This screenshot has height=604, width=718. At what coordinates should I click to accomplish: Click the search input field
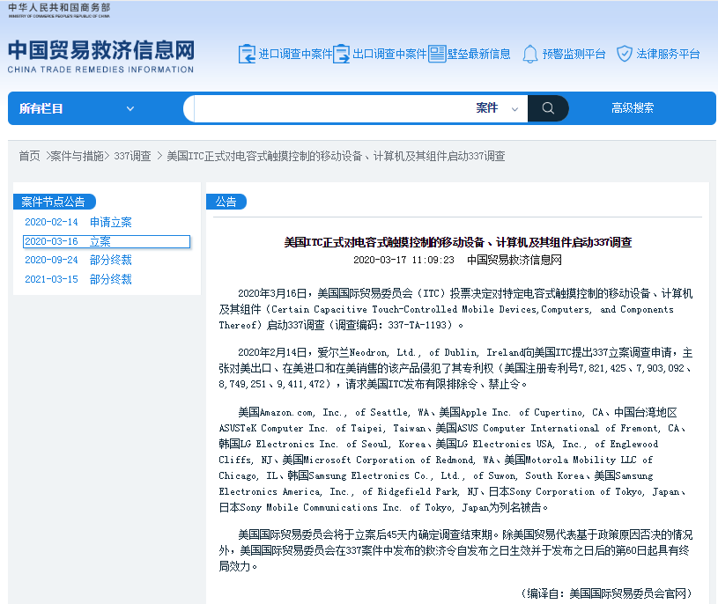tap(332, 108)
